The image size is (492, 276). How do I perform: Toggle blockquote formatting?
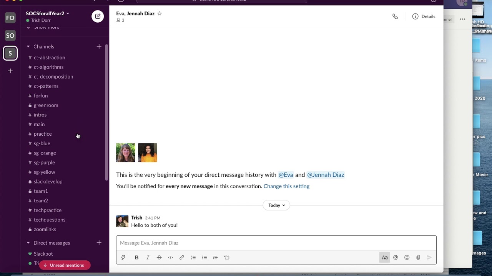(x=215, y=258)
